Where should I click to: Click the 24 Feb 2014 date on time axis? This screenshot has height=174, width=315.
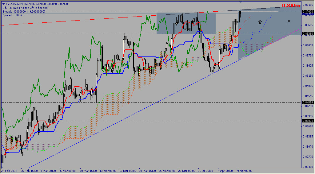tap(10, 171)
